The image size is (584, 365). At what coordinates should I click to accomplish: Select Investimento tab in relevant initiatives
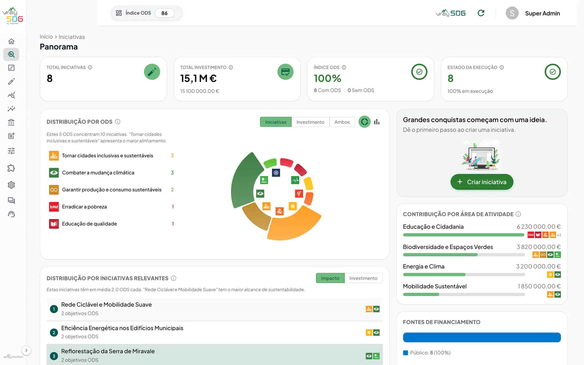click(363, 278)
